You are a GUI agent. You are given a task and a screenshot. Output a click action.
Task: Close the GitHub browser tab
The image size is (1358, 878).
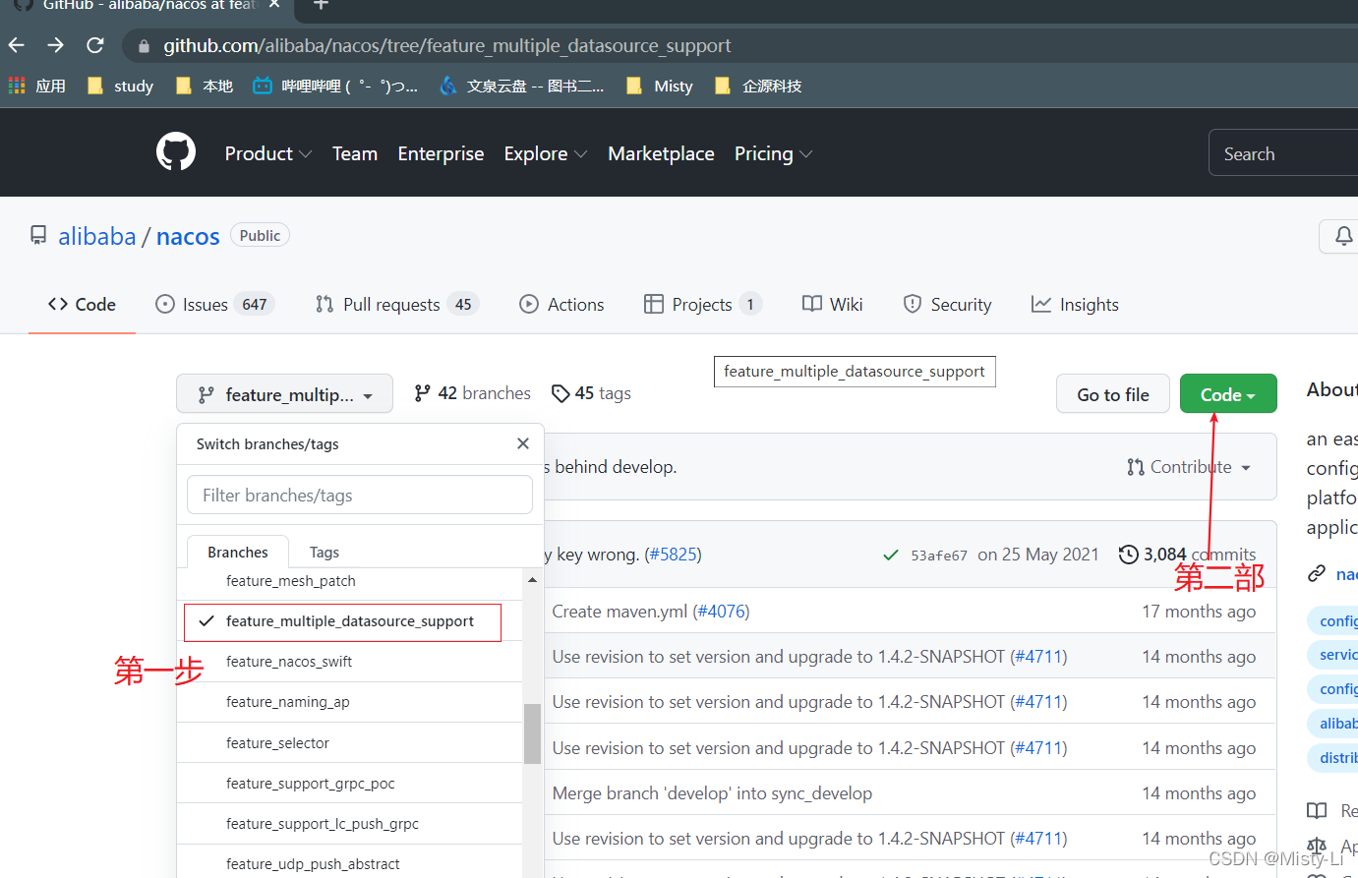click(x=274, y=5)
